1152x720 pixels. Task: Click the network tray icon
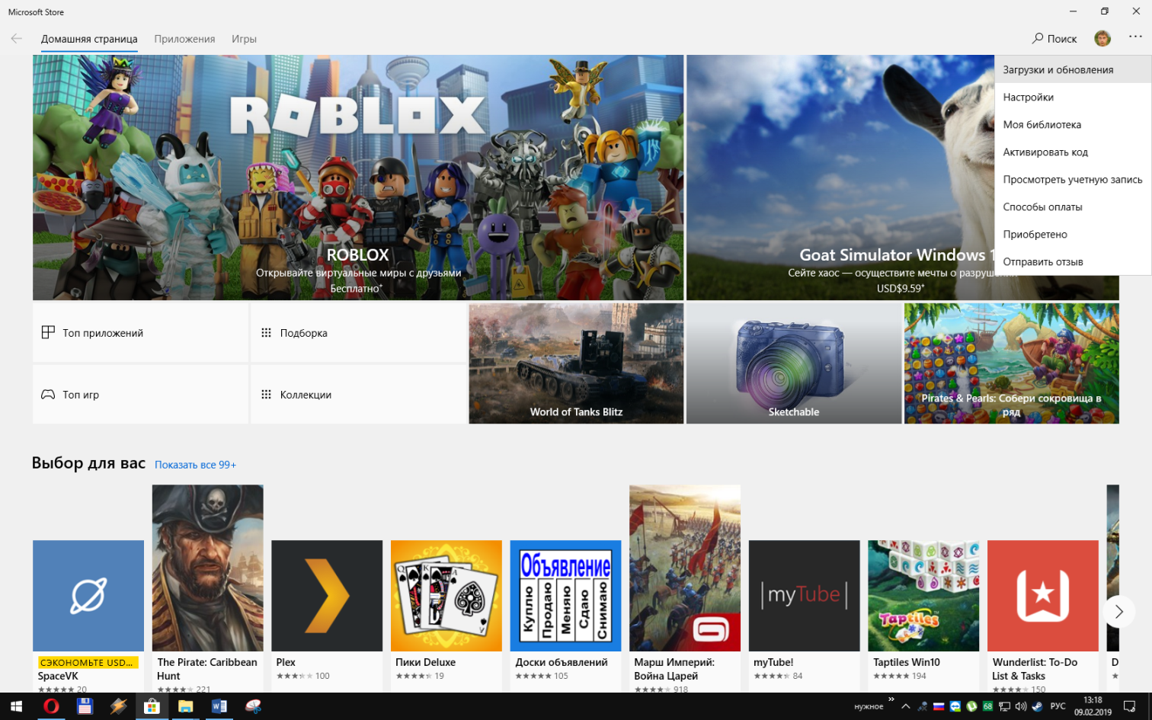pos(1004,706)
